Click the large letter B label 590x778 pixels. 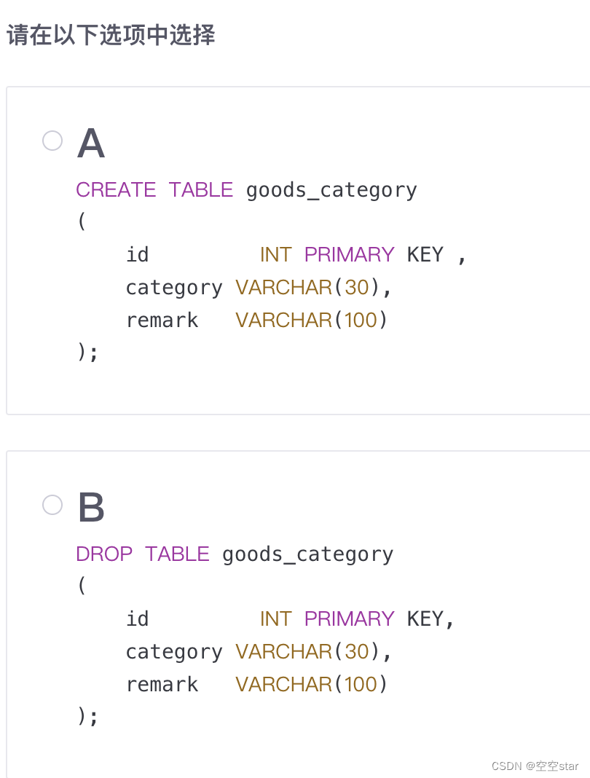coord(91,507)
